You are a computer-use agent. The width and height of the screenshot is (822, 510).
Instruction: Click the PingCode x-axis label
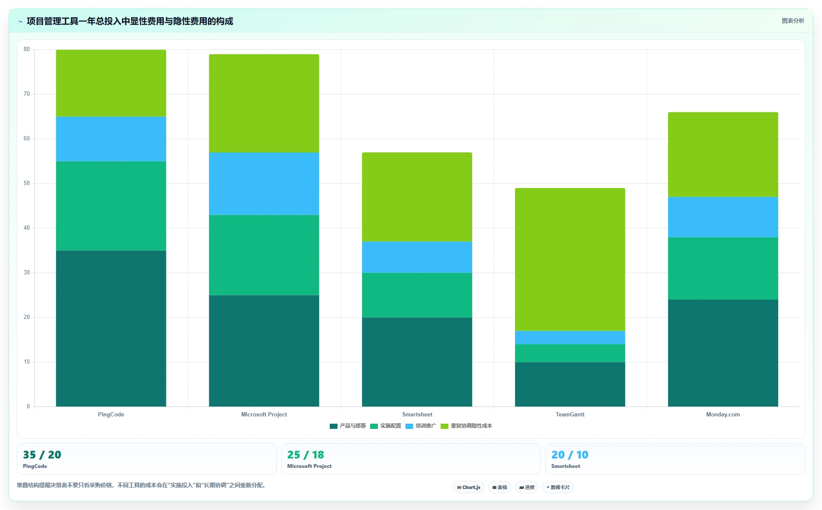[111, 414]
